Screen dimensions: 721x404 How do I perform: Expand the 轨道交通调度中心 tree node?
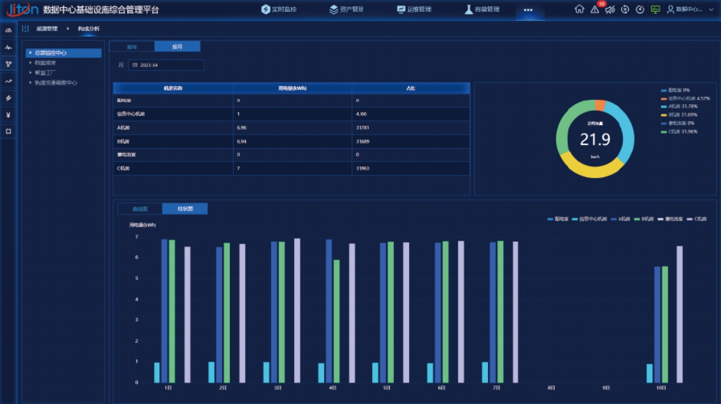31,83
